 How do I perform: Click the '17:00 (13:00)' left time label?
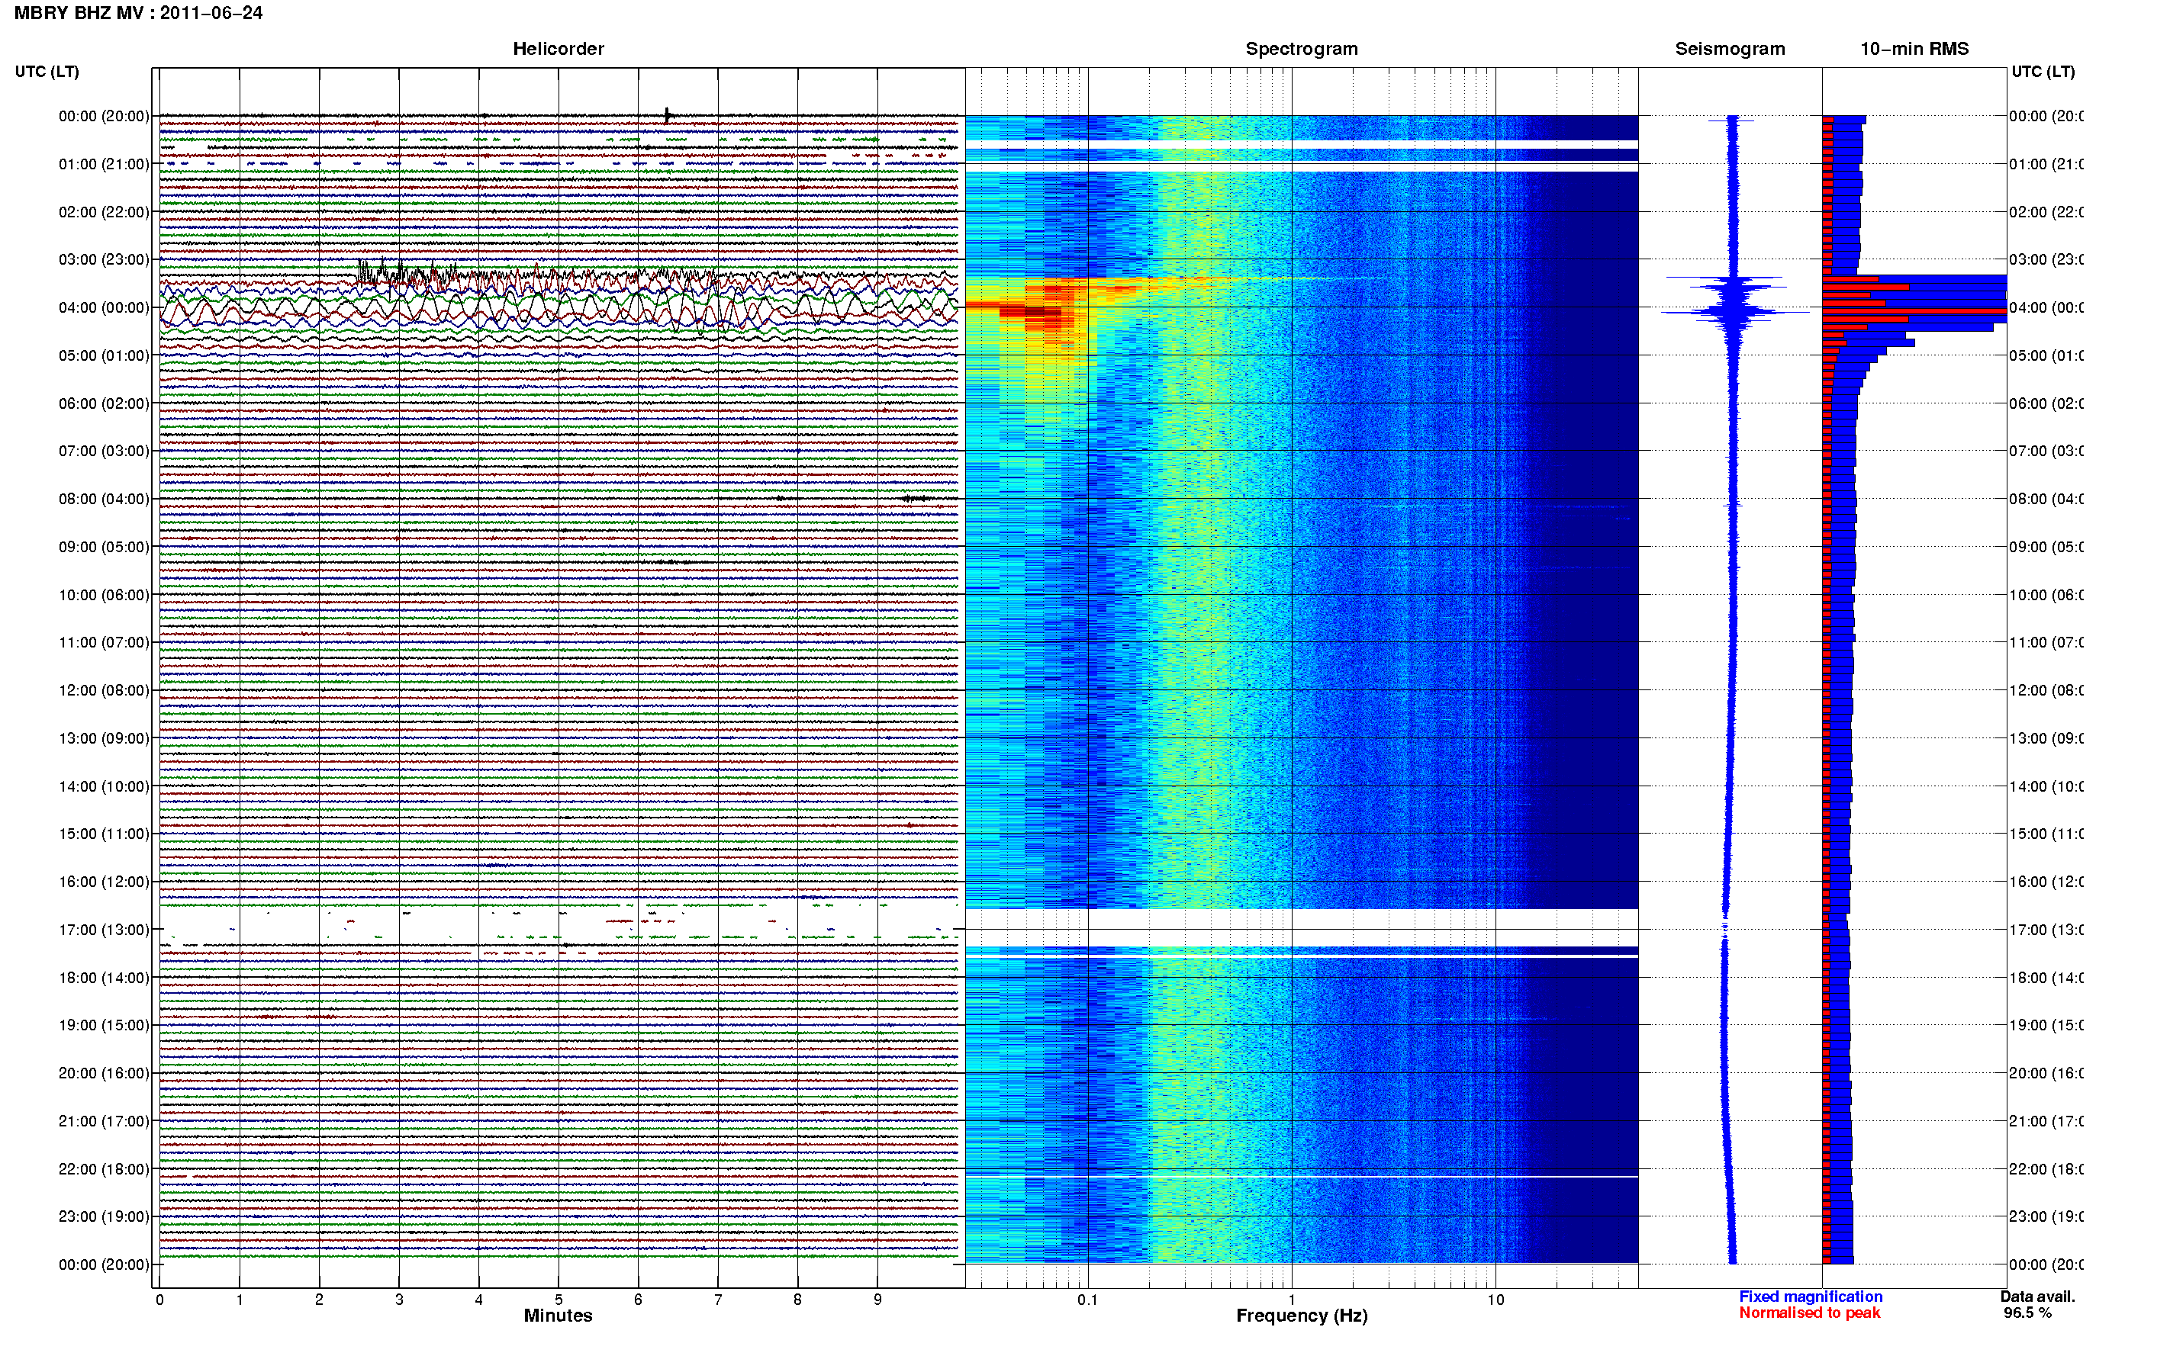[x=104, y=929]
